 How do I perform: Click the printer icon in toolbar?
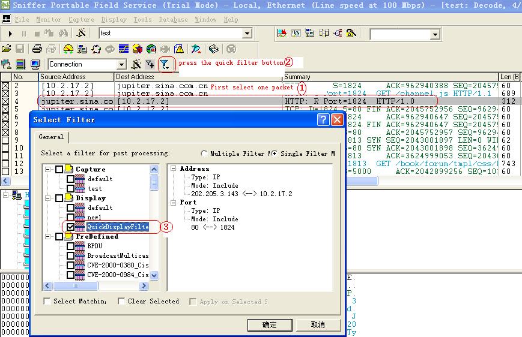tap(37, 49)
